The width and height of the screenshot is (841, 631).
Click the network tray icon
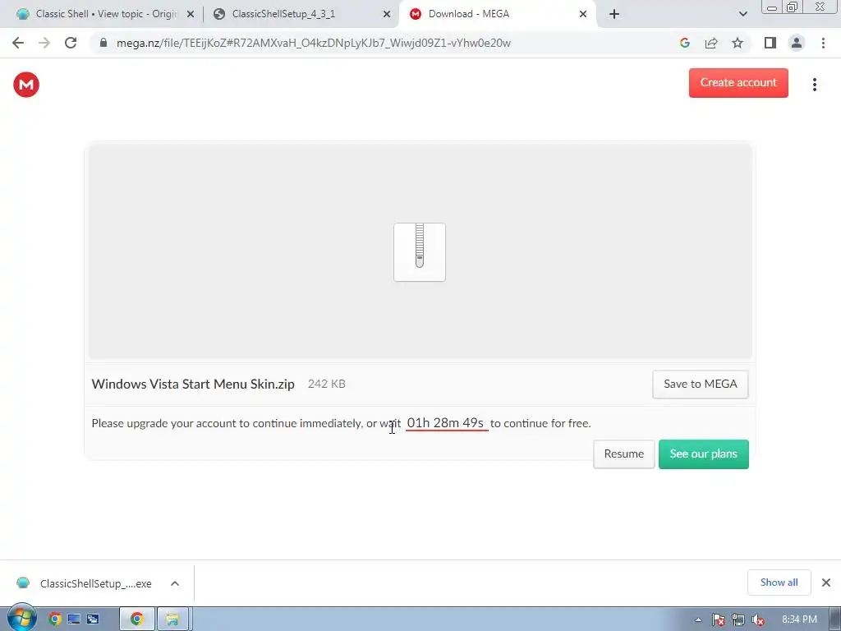(x=738, y=619)
